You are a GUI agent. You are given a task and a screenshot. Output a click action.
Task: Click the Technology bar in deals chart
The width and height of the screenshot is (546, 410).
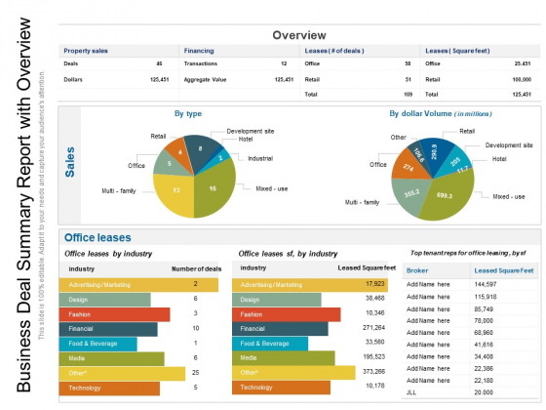[x=109, y=389]
